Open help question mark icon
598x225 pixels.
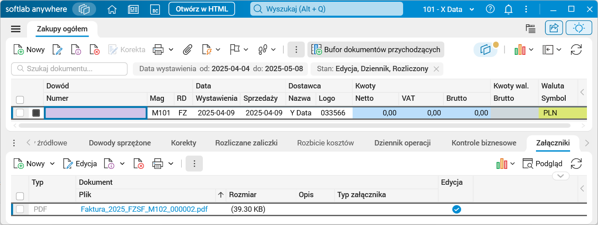[490, 9]
